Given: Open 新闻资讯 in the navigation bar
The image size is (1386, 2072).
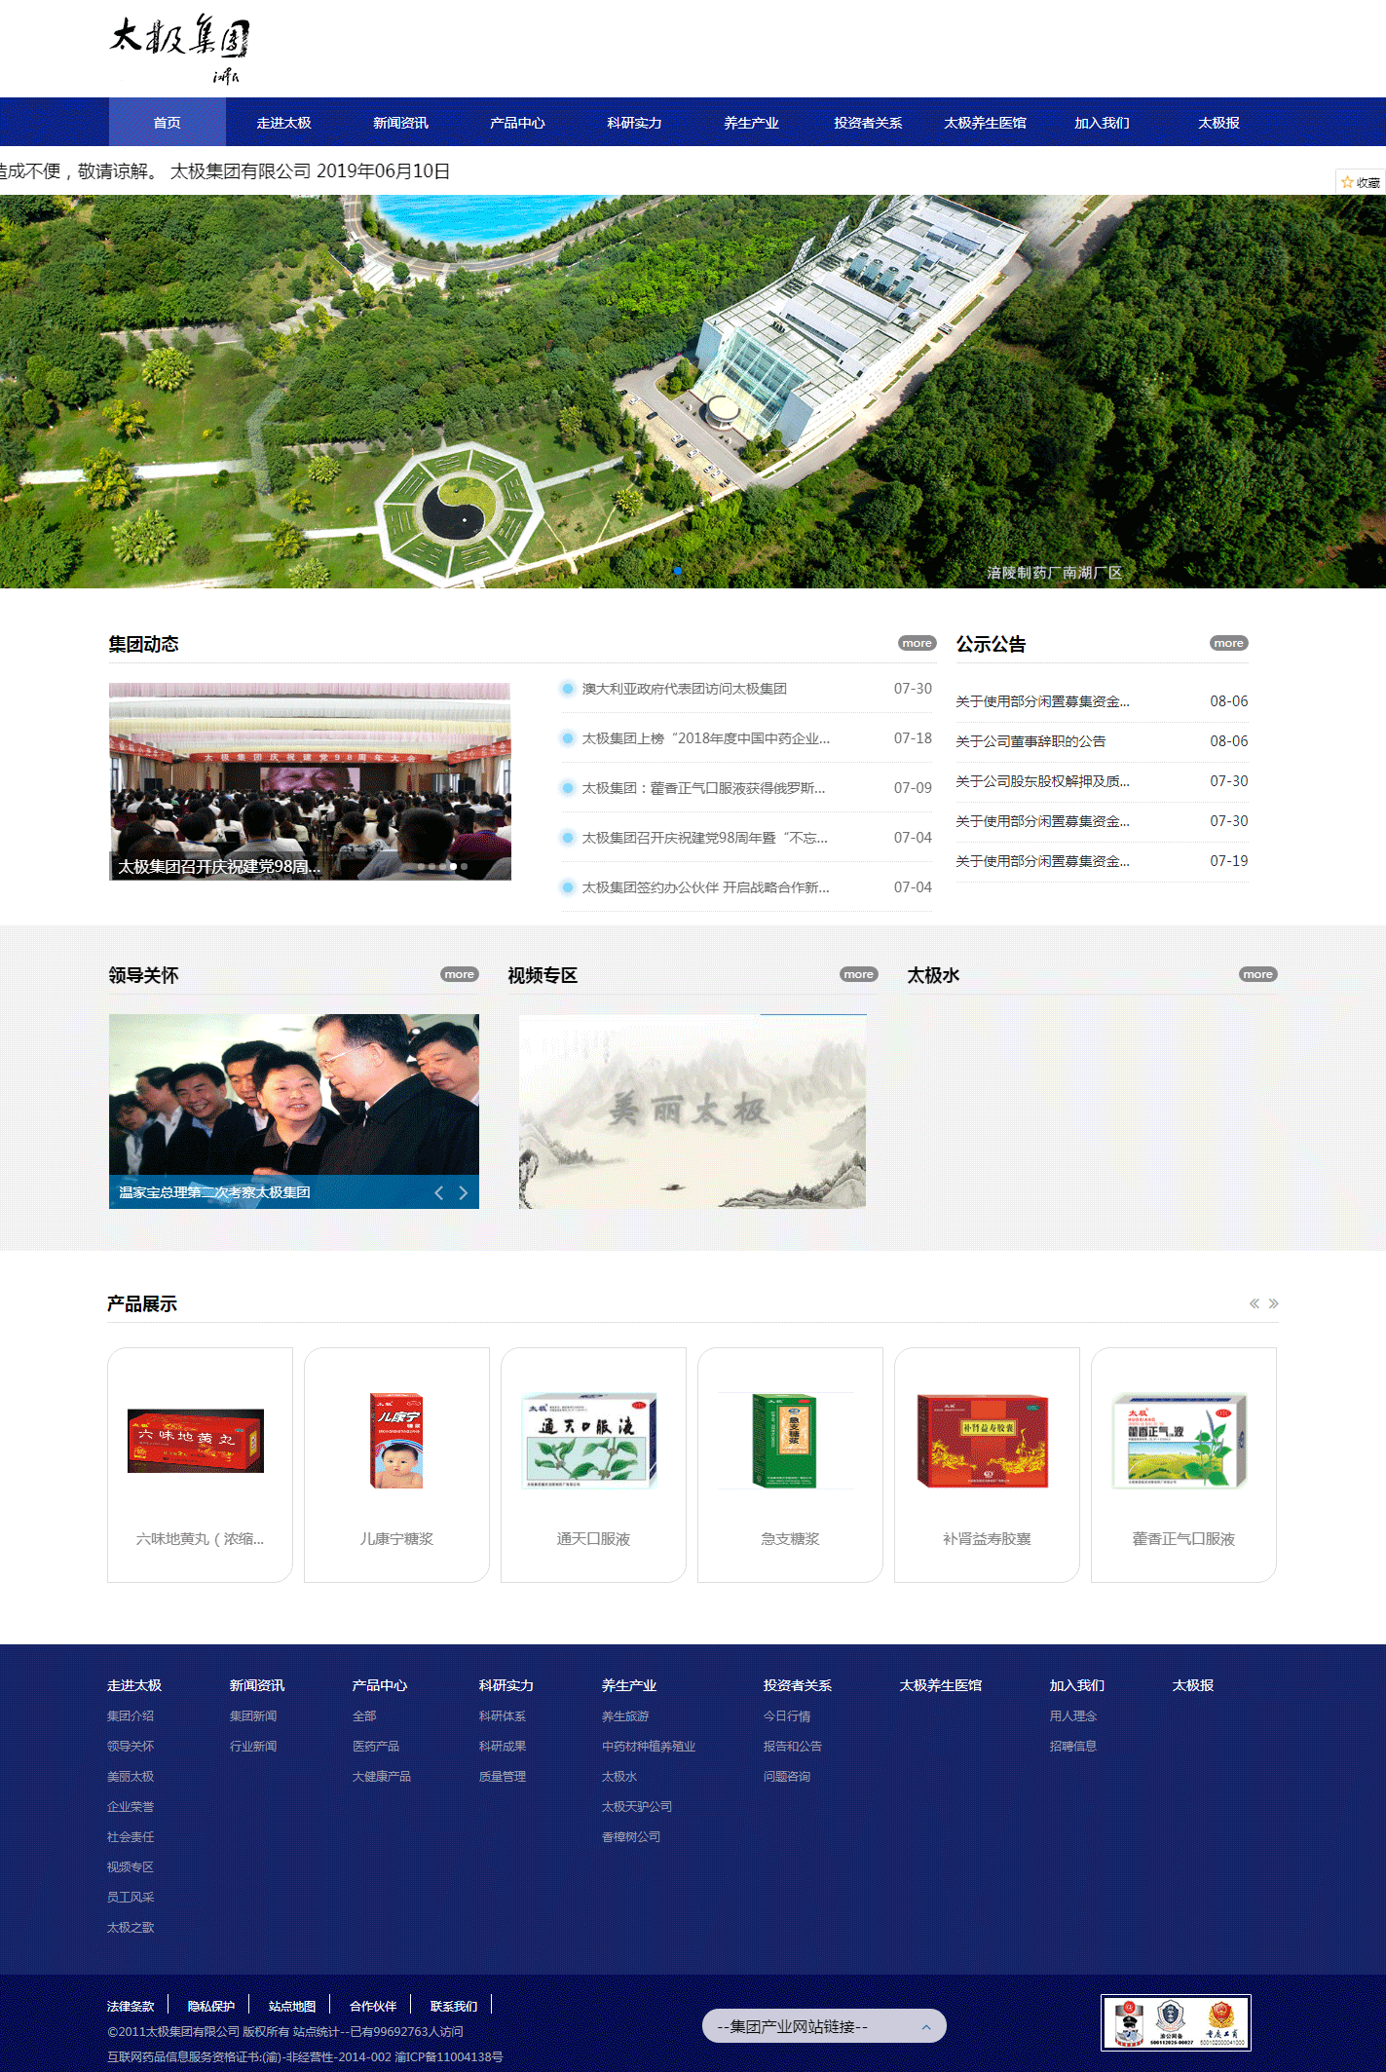Looking at the screenshot, I should pyautogui.click(x=400, y=123).
